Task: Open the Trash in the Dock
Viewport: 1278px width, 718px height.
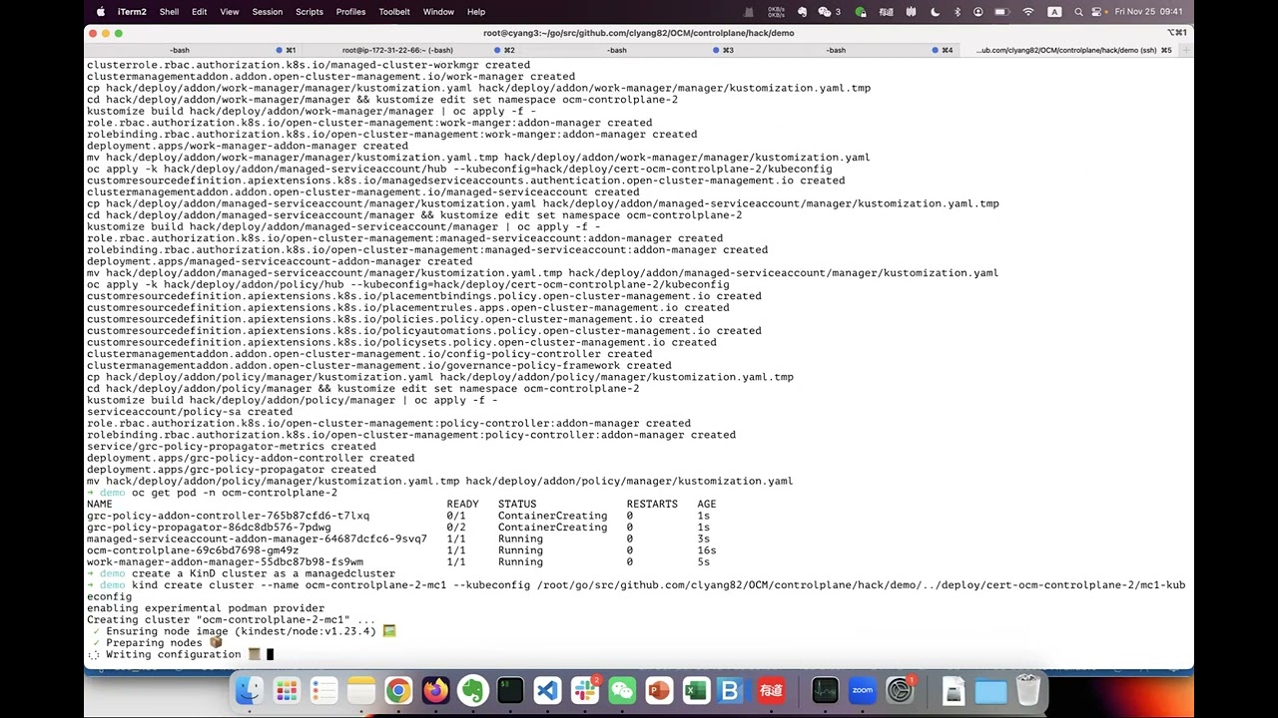Action: pos(1028,690)
